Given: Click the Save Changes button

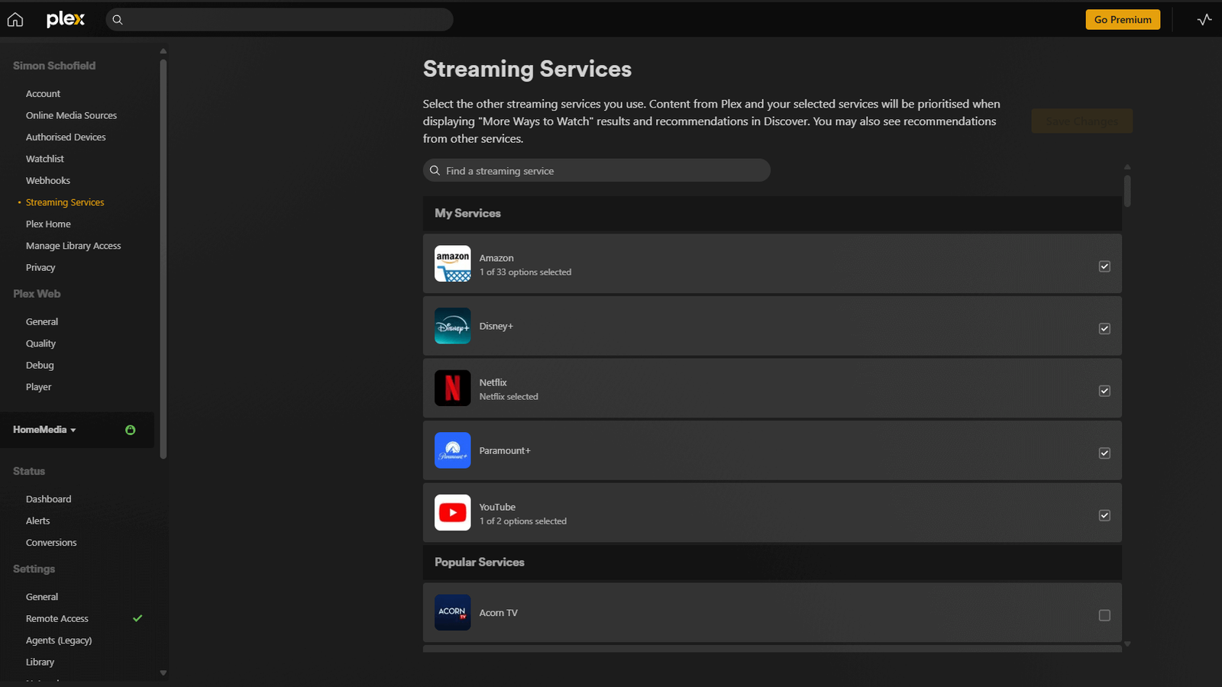Looking at the screenshot, I should (x=1081, y=121).
